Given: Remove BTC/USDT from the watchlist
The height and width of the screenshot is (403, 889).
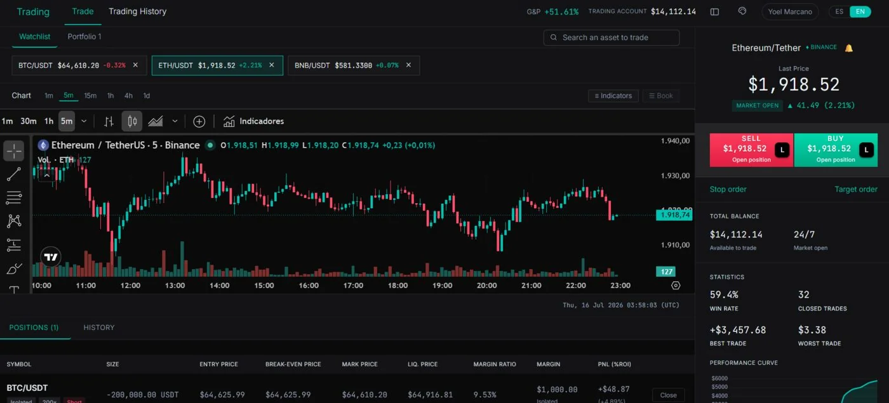Looking at the screenshot, I should click(x=135, y=65).
